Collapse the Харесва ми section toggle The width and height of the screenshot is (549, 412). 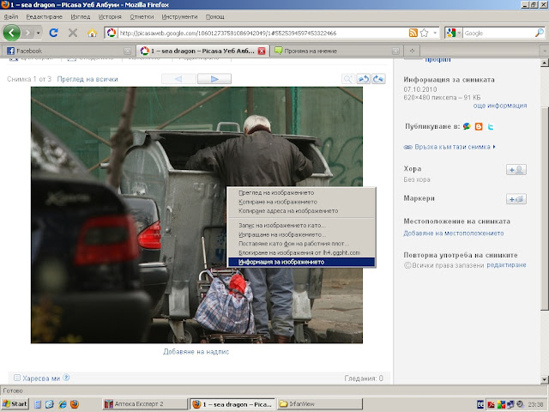coord(17,378)
